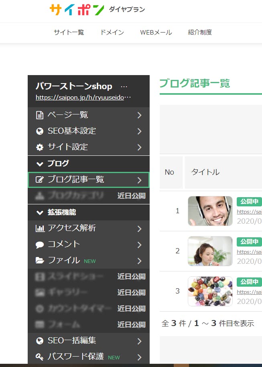This screenshot has width=262, height=367.
Task: Open the WEBメール menu
Action: (156, 32)
